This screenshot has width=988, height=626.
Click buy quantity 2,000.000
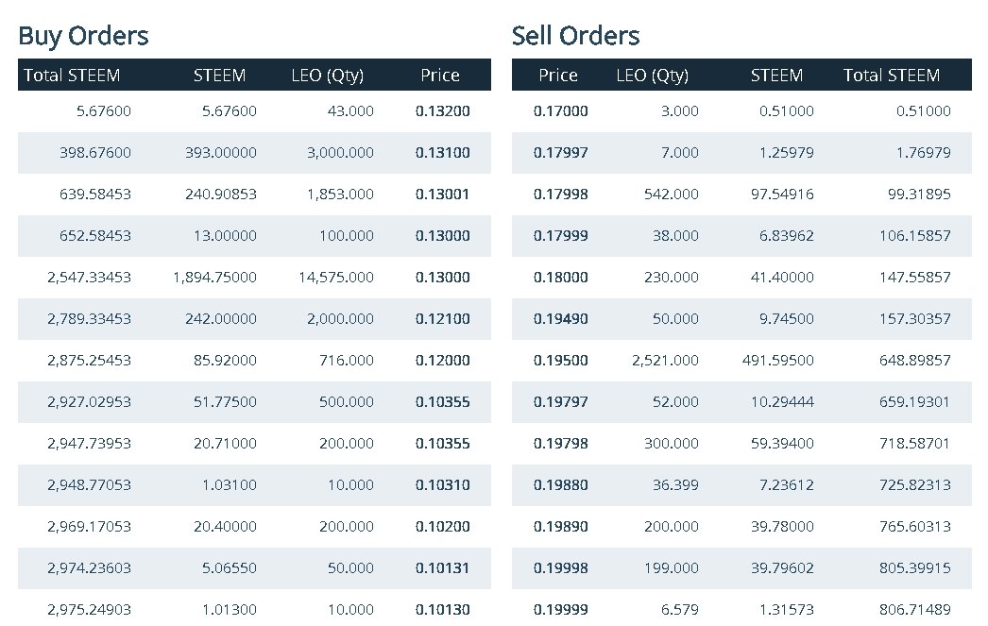pos(340,319)
